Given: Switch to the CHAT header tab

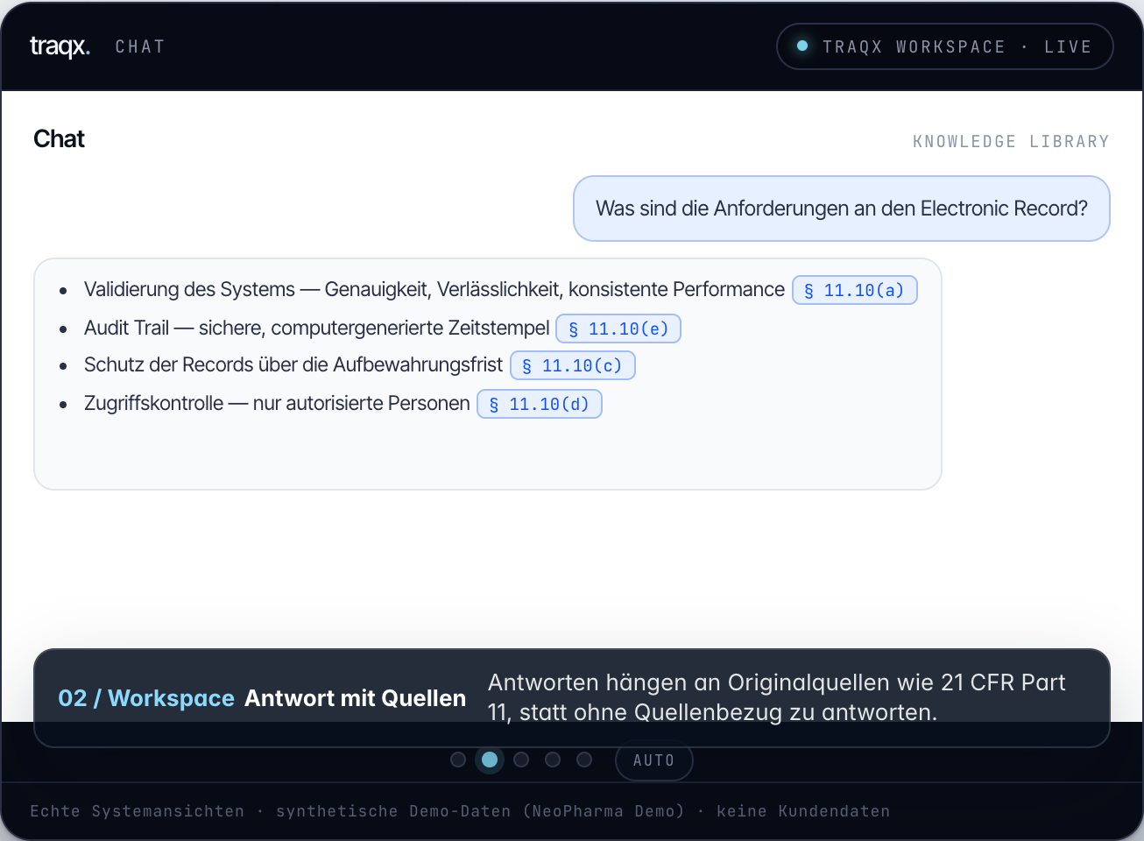Looking at the screenshot, I should [140, 46].
